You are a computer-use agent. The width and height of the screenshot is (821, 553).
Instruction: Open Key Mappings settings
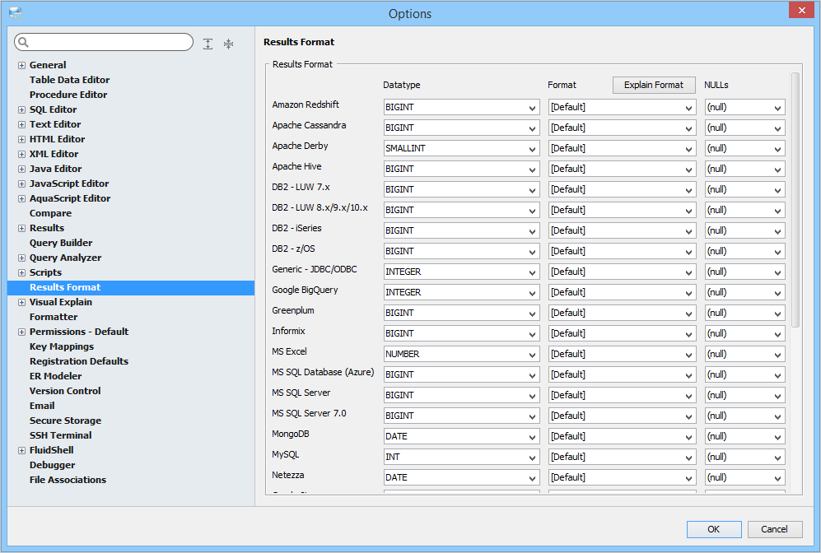tap(62, 346)
